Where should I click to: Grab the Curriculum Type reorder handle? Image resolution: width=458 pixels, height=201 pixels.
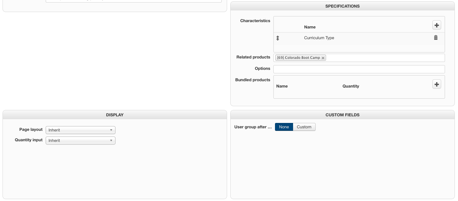point(278,38)
